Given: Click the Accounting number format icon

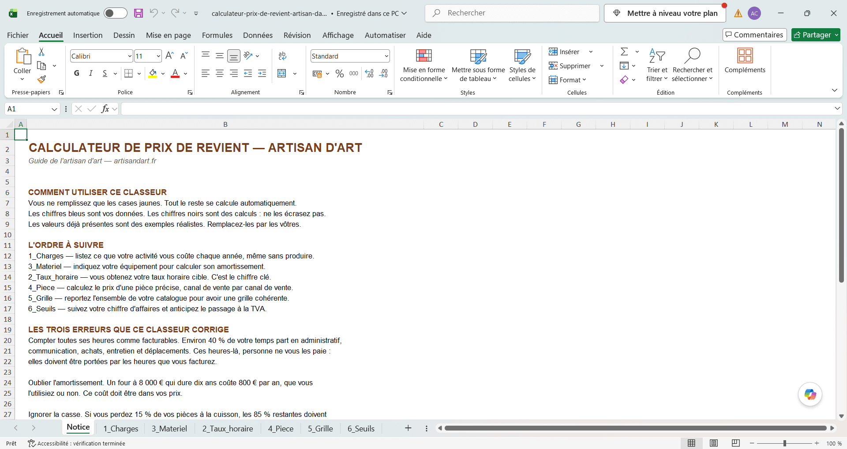Looking at the screenshot, I should click(317, 74).
